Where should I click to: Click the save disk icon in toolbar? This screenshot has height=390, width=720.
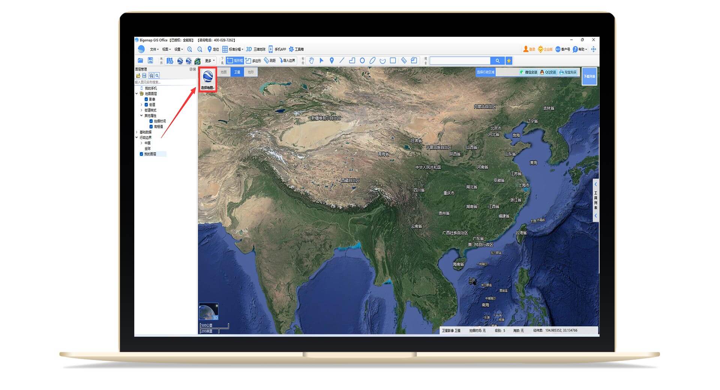pyautogui.click(x=150, y=60)
